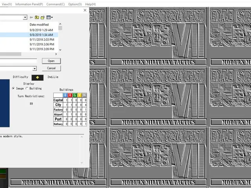The width and height of the screenshot is (251, 188).
Task: Select the Image display radio button
Action: (13, 89)
